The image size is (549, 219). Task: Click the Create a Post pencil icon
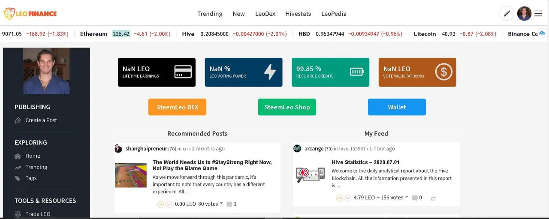coord(18,120)
